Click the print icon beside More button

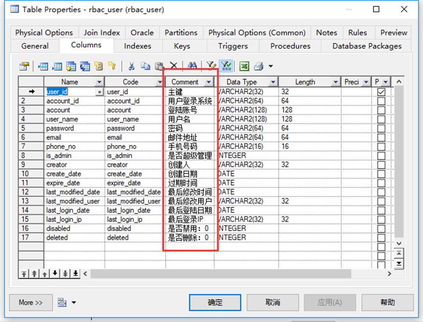point(62,302)
